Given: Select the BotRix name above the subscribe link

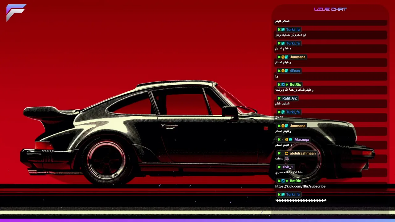Looking at the screenshot, I should (295, 181).
